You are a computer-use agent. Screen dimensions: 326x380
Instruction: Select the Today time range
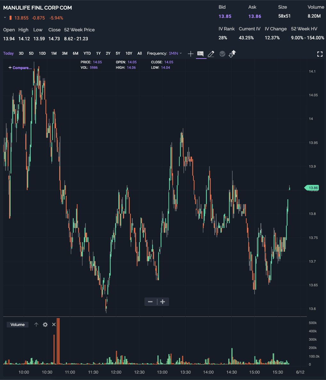pos(8,53)
